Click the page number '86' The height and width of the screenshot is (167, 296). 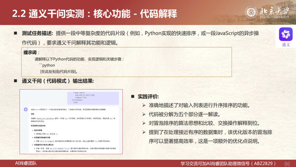(287, 164)
